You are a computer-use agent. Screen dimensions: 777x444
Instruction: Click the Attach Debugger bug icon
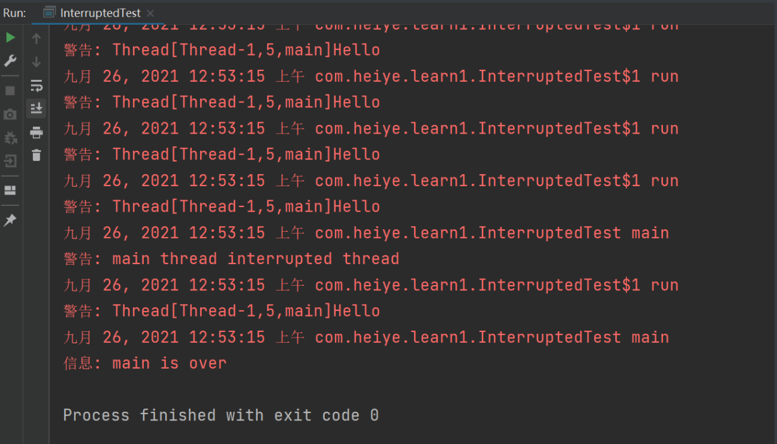[10, 137]
